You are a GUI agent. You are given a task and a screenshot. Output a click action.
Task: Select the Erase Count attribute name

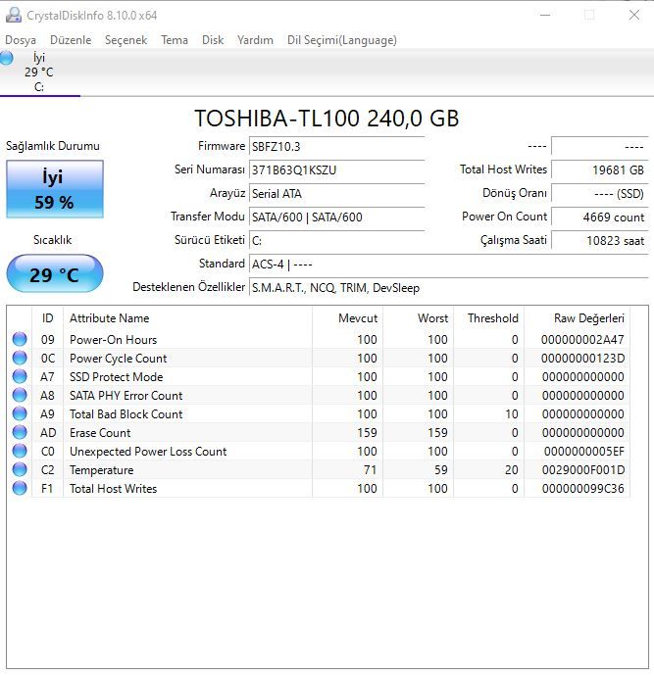pos(100,432)
